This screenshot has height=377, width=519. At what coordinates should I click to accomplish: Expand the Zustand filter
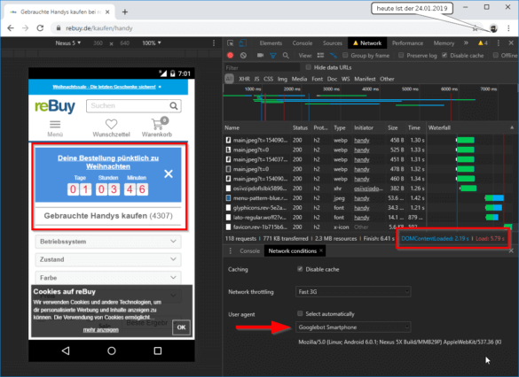(108, 259)
